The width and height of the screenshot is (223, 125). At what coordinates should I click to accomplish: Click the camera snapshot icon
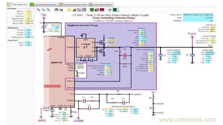click(x=61, y=10)
